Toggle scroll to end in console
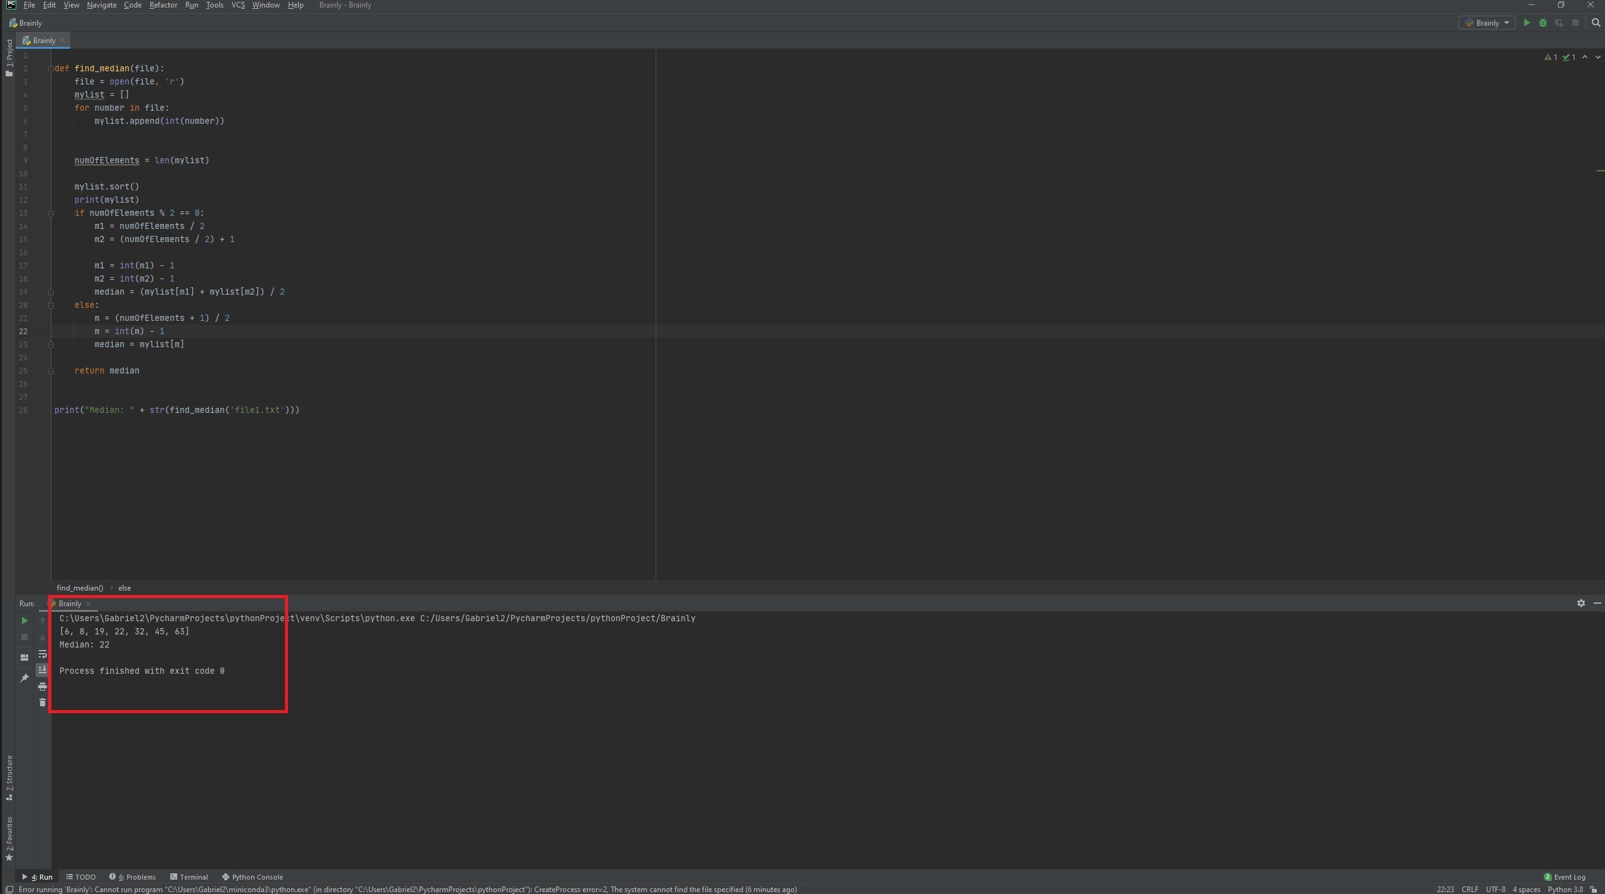 click(43, 670)
